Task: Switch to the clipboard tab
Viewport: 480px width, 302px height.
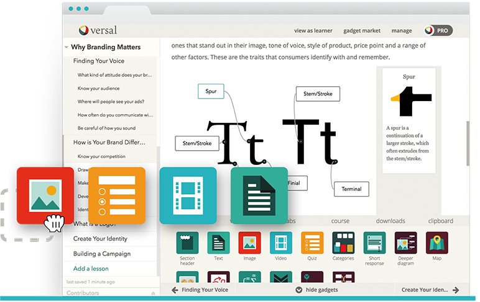Action: 440,221
